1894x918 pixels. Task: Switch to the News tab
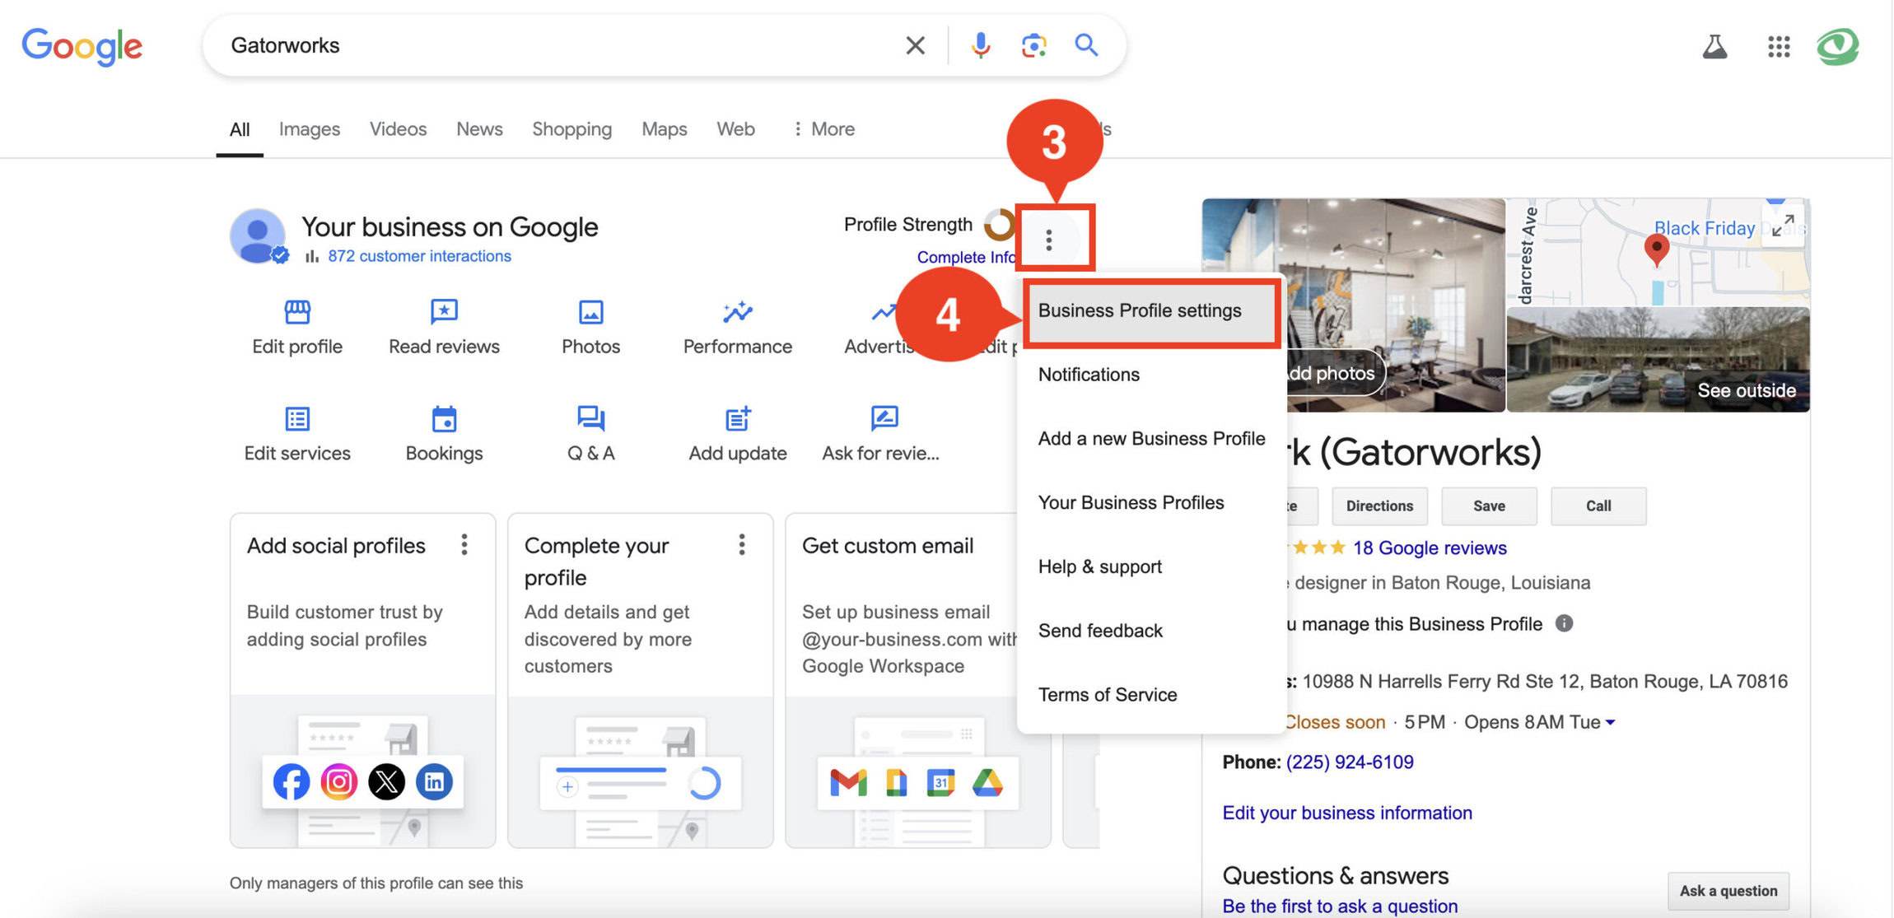click(x=479, y=129)
